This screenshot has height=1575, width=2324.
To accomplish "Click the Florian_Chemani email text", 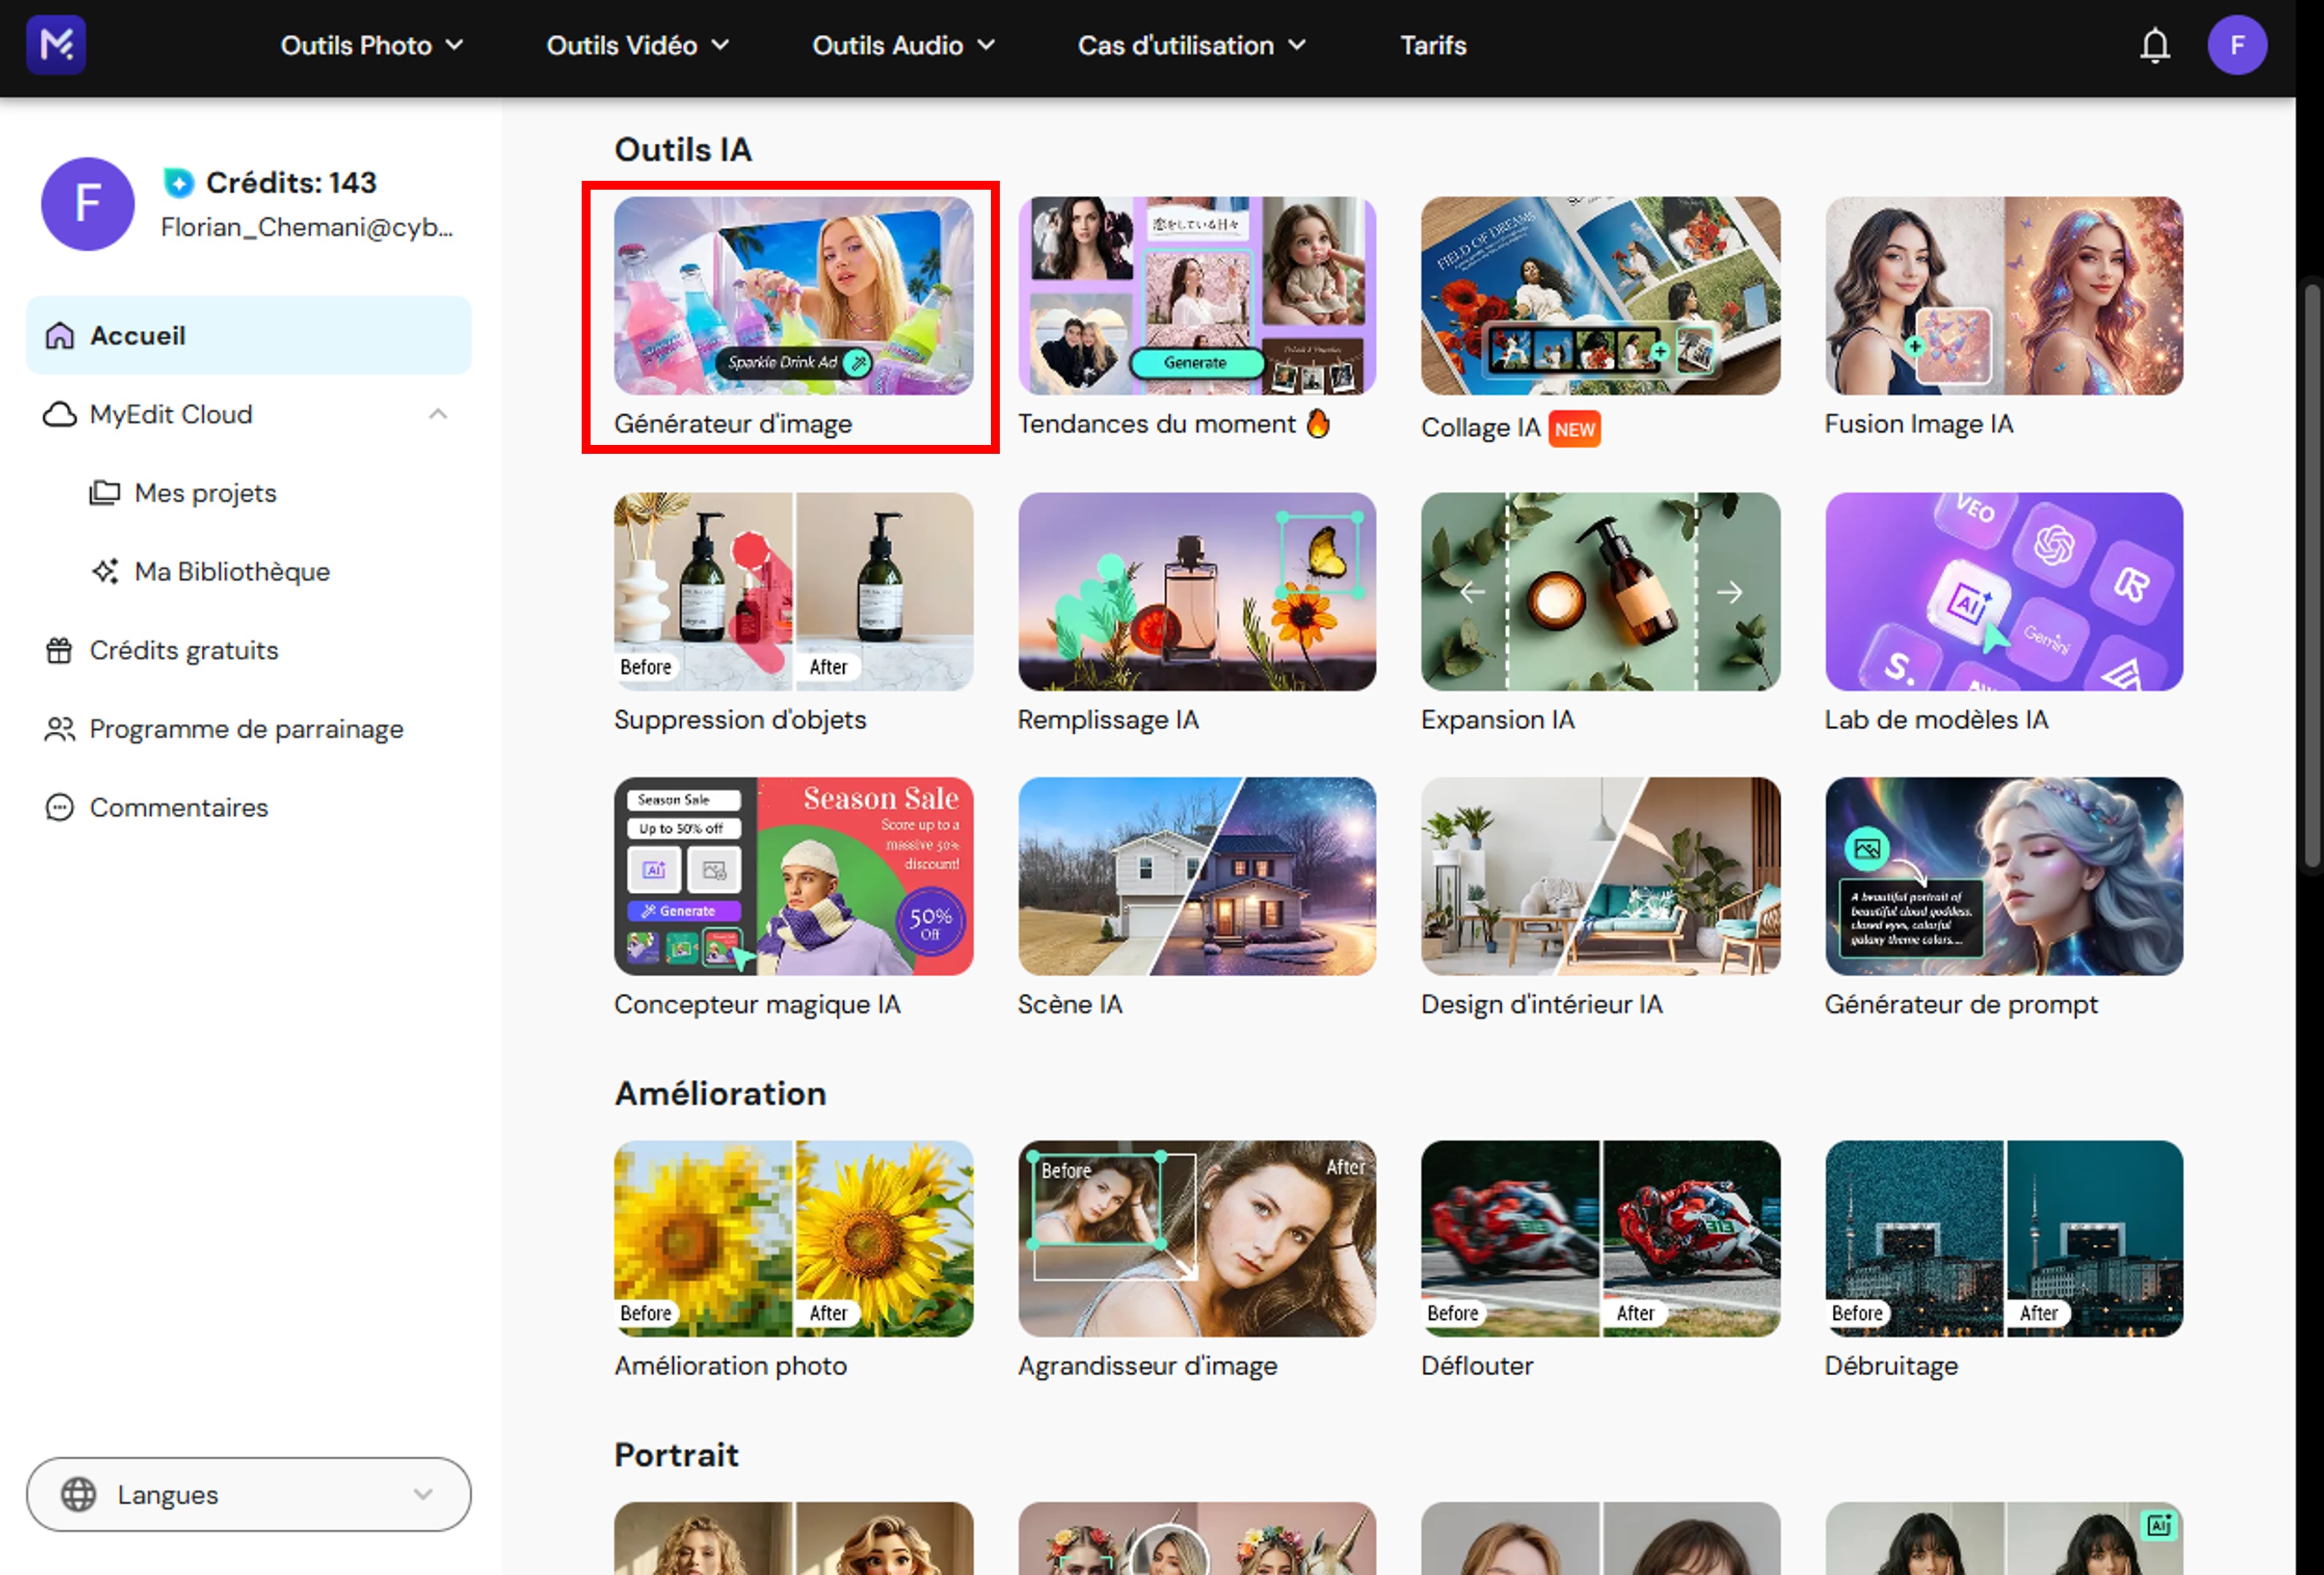I will pyautogui.click(x=307, y=228).
